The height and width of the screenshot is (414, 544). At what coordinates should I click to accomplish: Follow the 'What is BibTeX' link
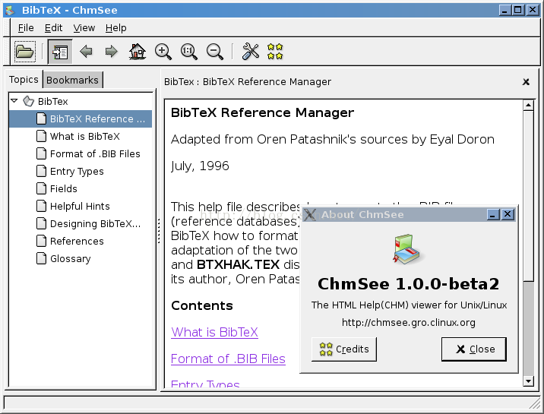tap(215, 332)
